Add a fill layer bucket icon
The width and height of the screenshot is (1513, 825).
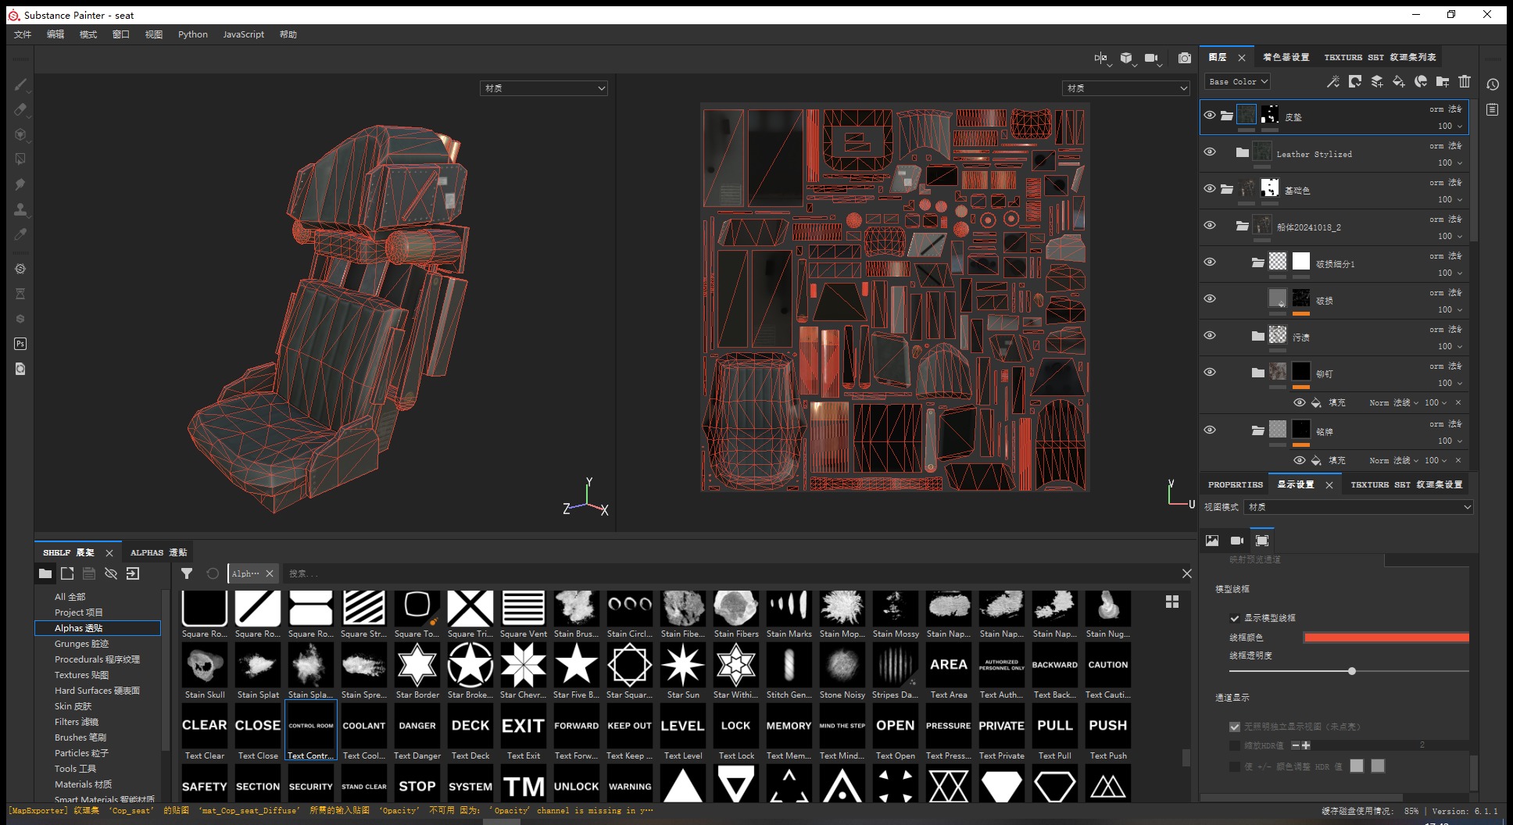coord(1399,81)
